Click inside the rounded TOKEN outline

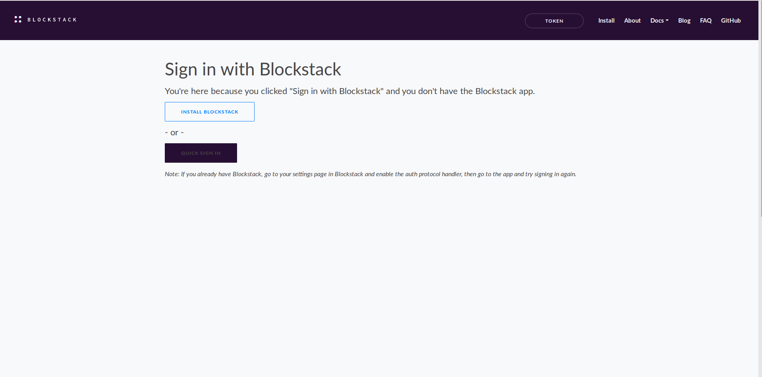pos(554,21)
